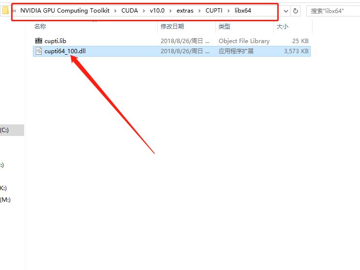This screenshot has width=360, height=270.
Task: Expand the chevron after CUDA in path
Action: pyautogui.click(x=145, y=11)
